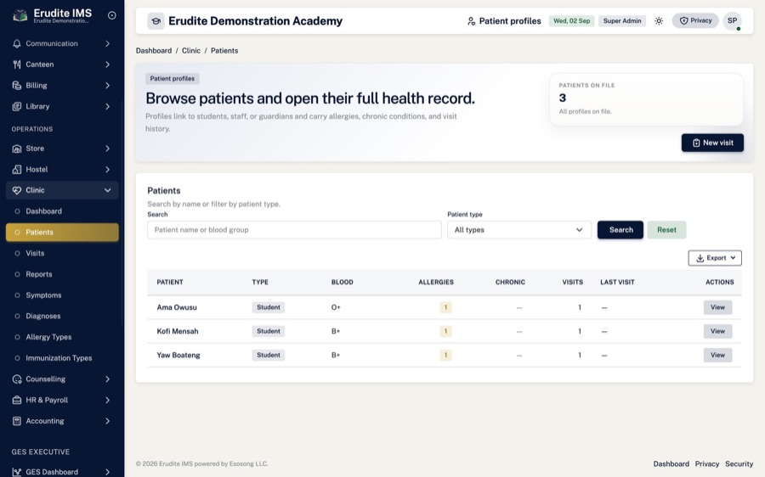Image resolution: width=765 pixels, height=477 pixels.
Task: Click the download icon on Export
Action: point(700,258)
